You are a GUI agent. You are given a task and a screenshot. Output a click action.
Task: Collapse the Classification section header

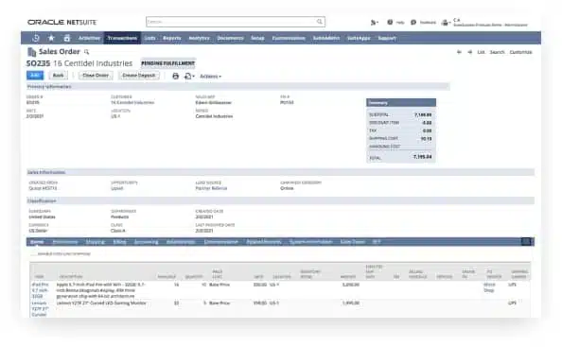pyautogui.click(x=280, y=200)
